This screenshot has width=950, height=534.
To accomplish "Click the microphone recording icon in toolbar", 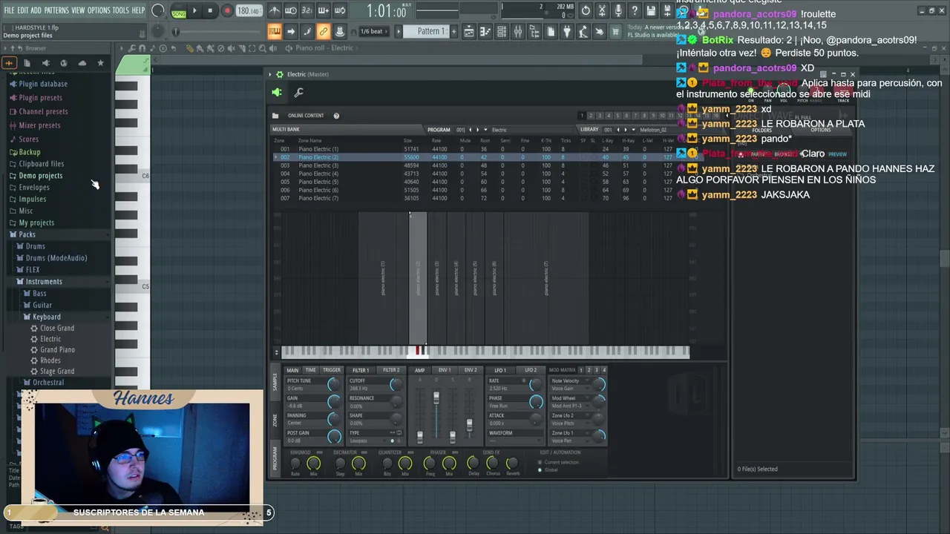I will pos(617,11).
